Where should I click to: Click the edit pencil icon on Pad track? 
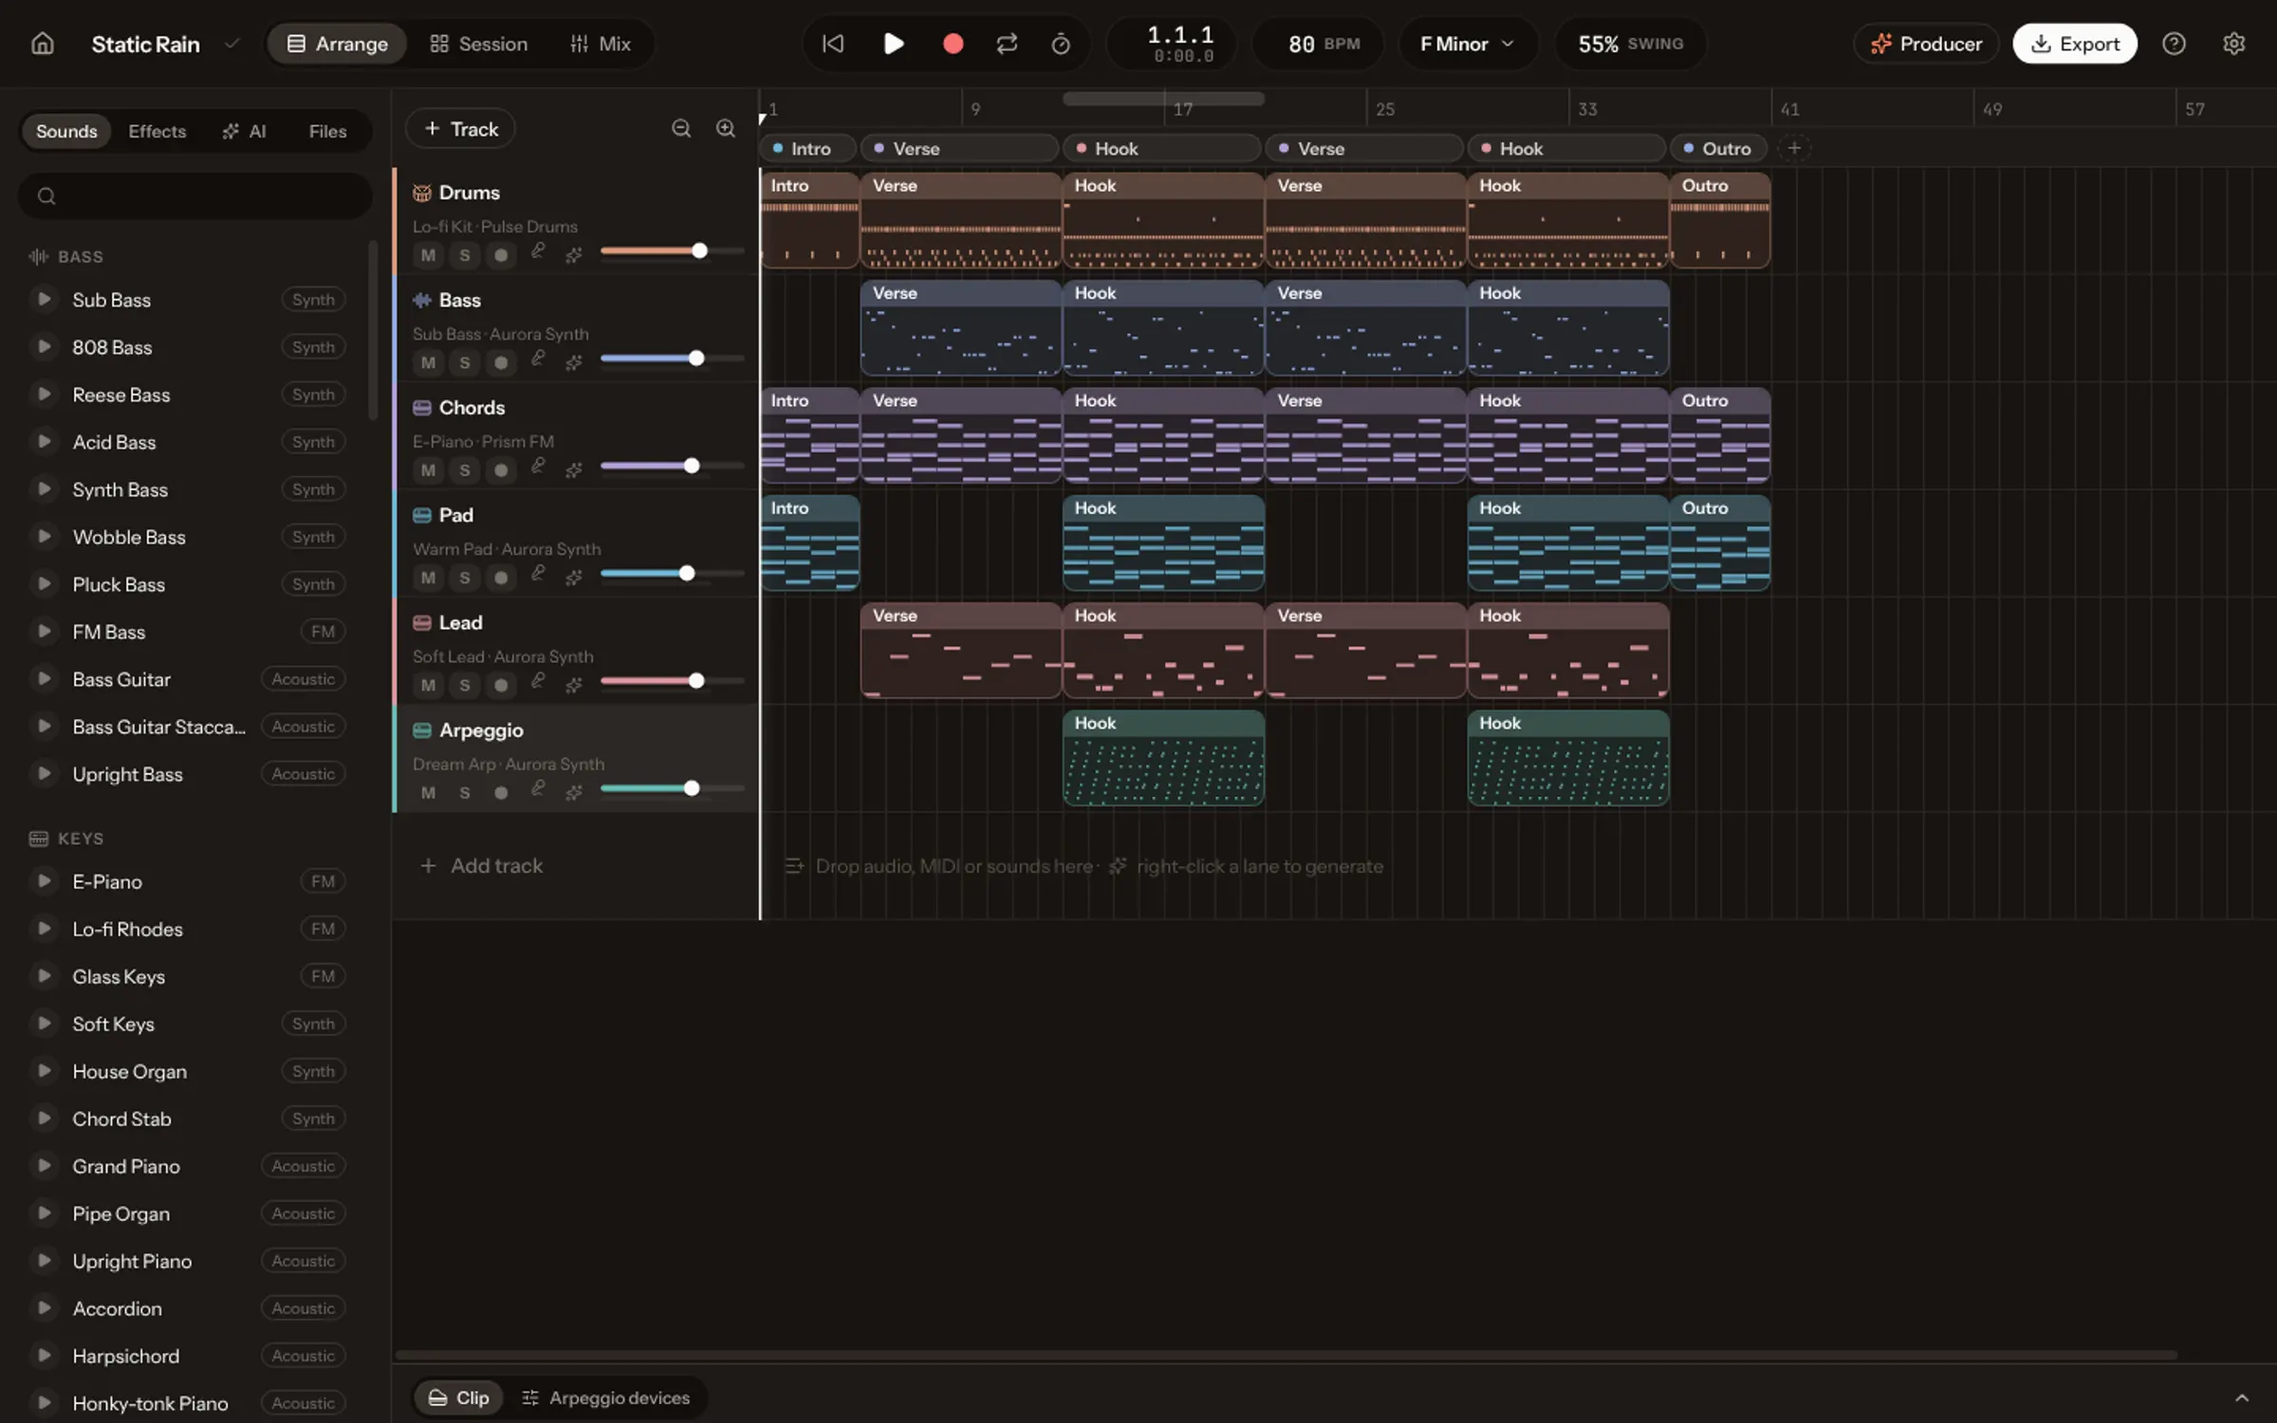pyautogui.click(x=538, y=573)
